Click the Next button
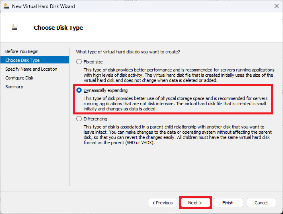The width and height of the screenshot is (283, 214). point(195,203)
